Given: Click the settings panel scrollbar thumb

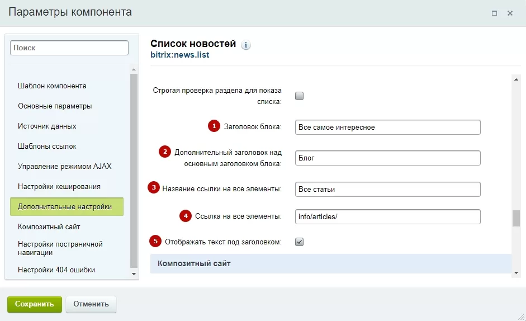Looking at the screenshot, I should 516,218.
